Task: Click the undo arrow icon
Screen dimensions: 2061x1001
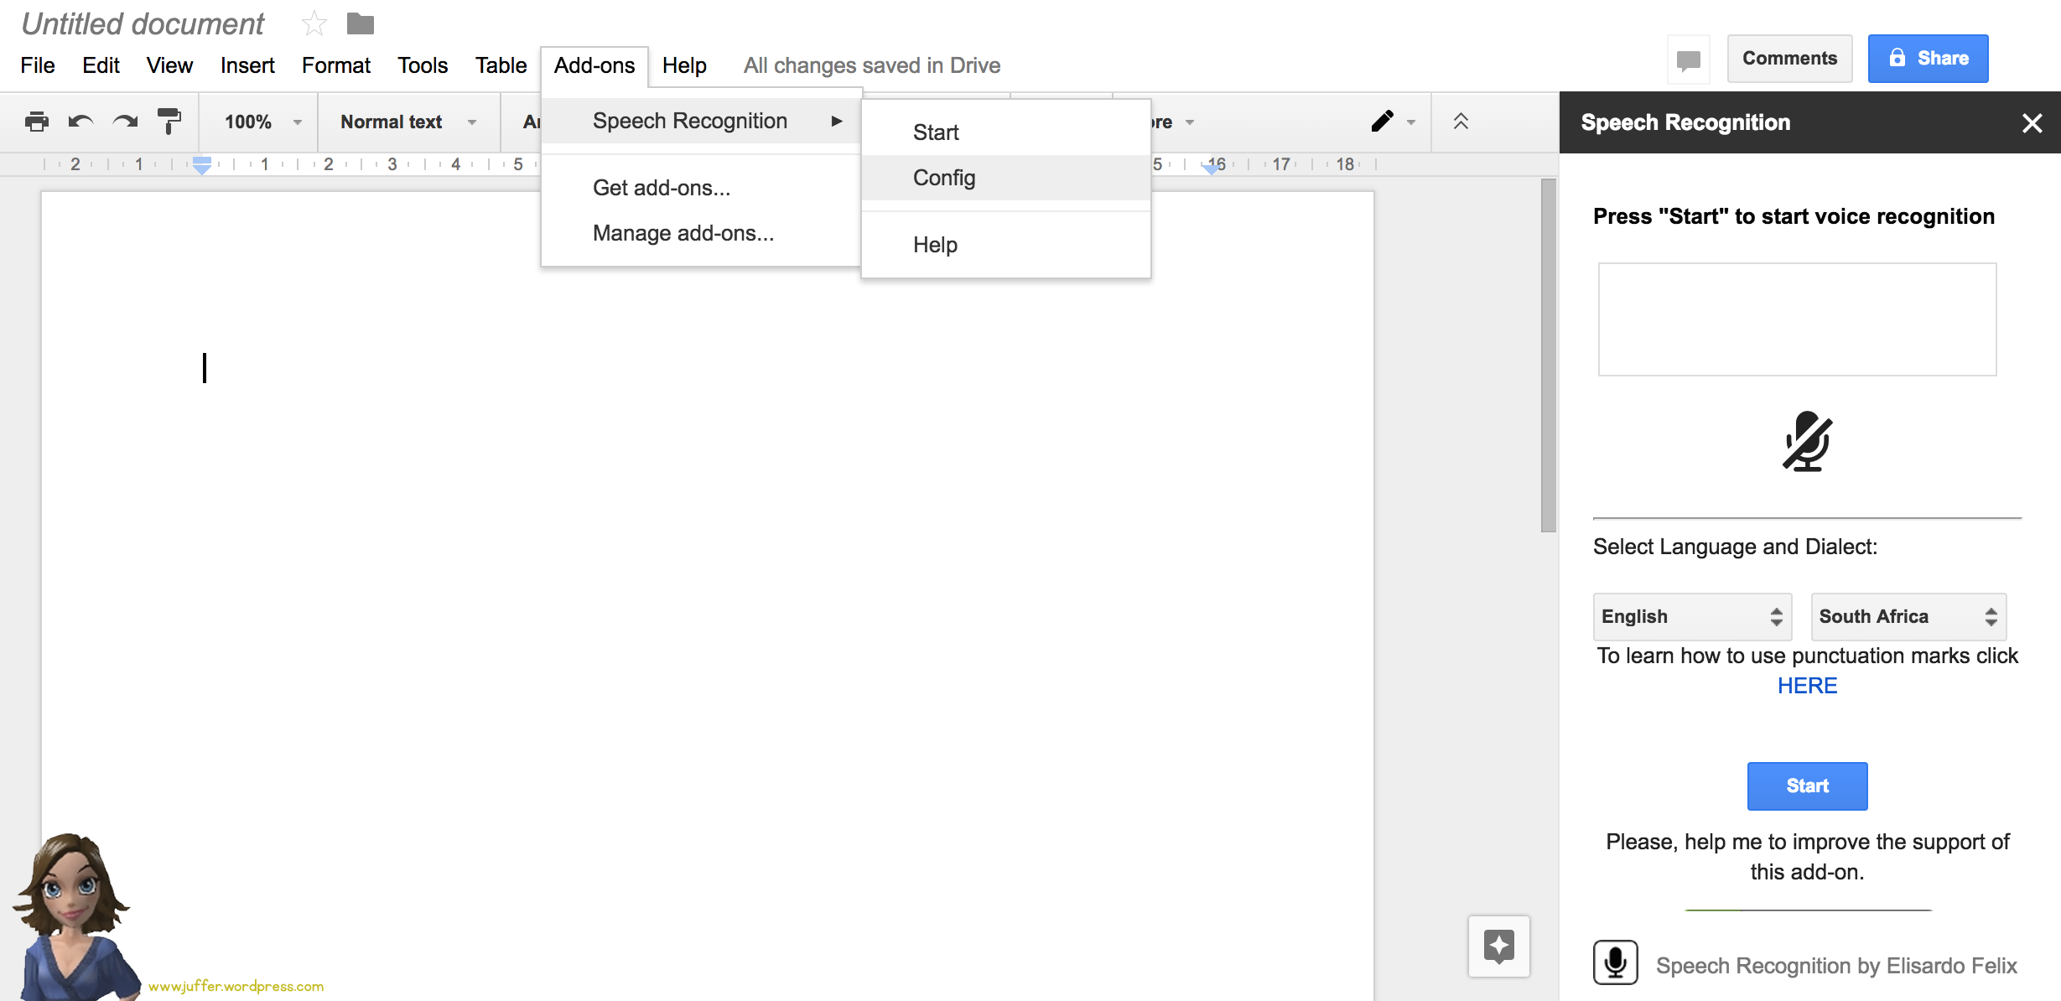Action: coord(80,122)
